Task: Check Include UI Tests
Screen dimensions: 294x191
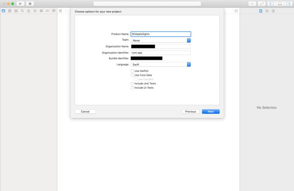Action: (x=132, y=87)
